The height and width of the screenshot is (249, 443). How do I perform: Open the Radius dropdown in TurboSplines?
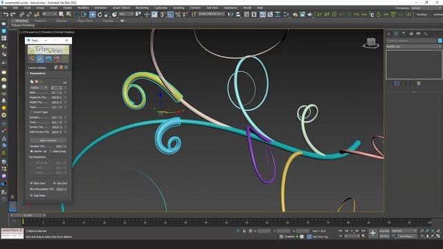pos(39,88)
